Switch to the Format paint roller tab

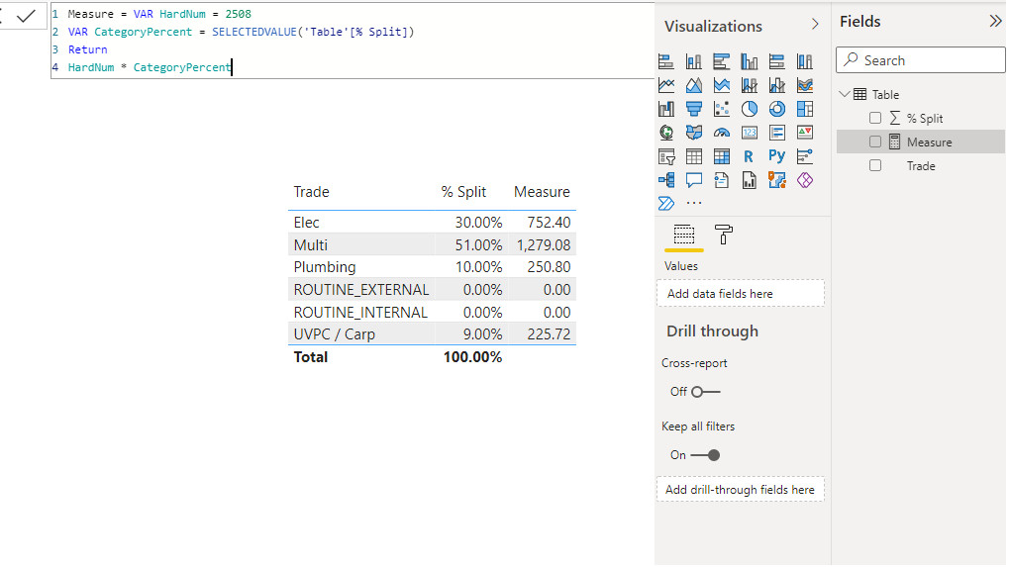coord(724,235)
